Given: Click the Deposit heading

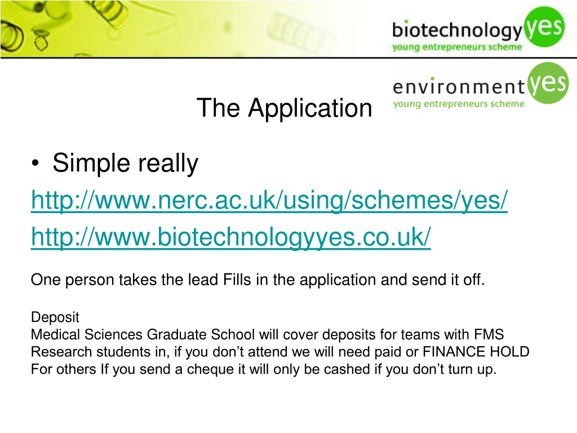Looking at the screenshot, I should click(x=55, y=317).
